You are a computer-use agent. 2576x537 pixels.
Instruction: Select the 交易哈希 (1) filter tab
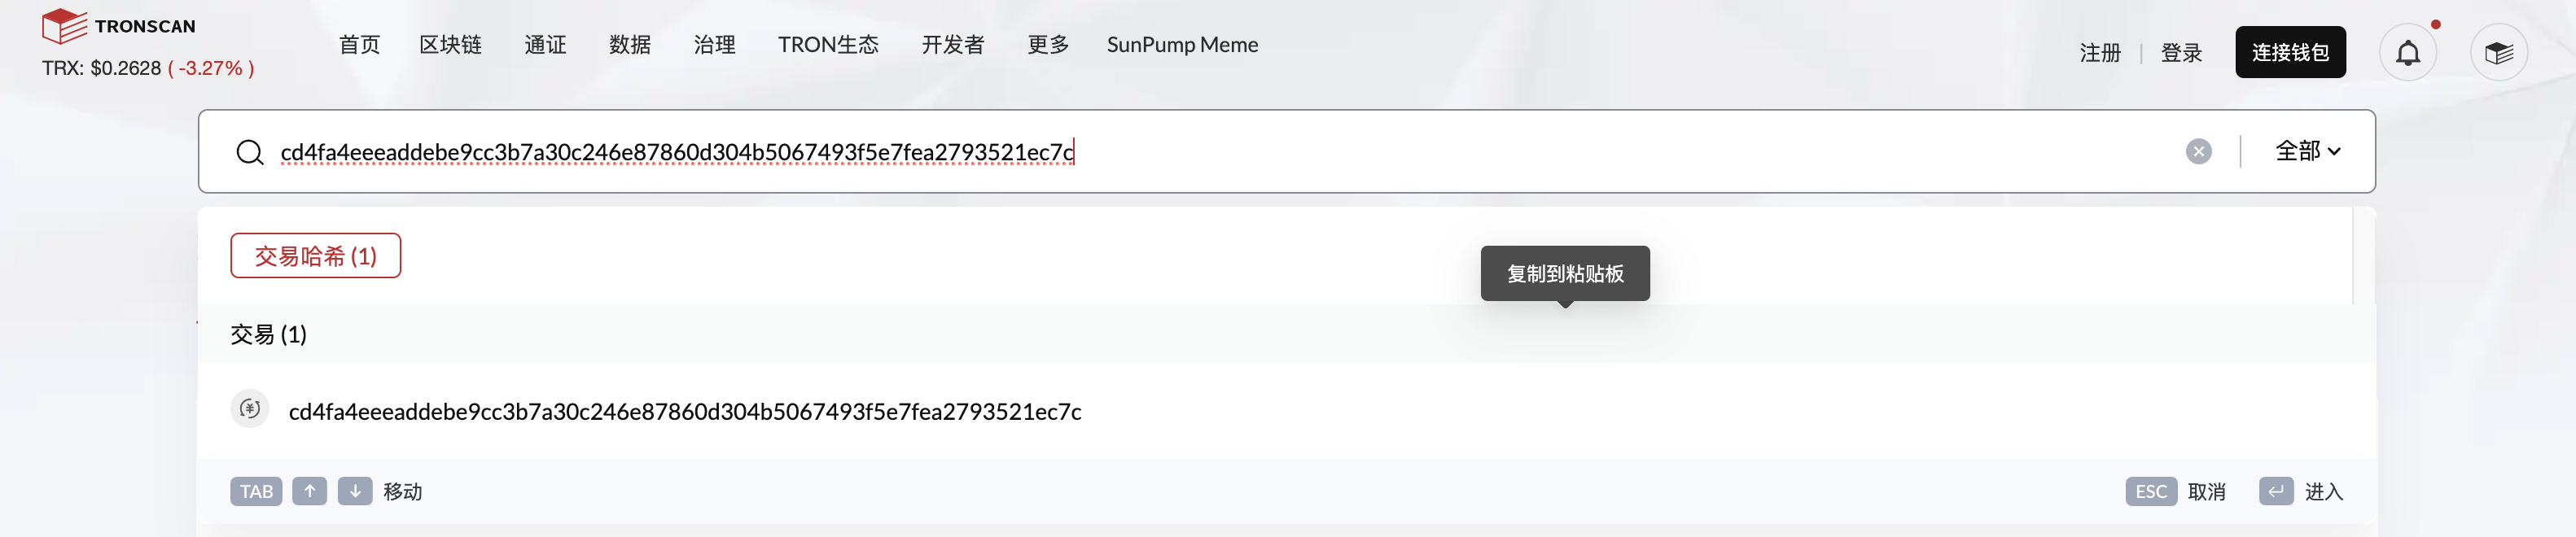pos(316,256)
